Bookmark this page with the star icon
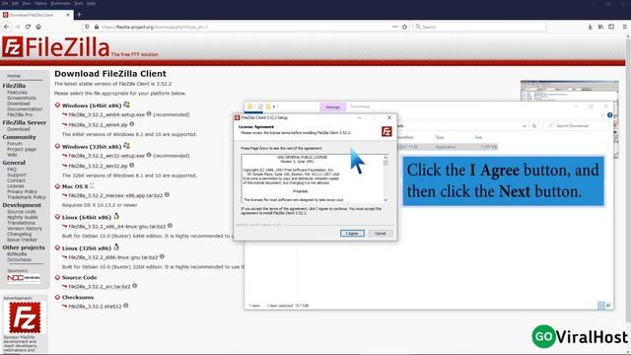The height and width of the screenshot is (355, 631). tap(404, 27)
